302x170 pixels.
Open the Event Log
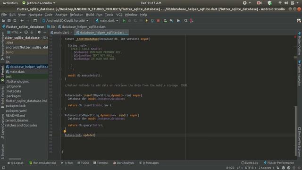[250, 163]
